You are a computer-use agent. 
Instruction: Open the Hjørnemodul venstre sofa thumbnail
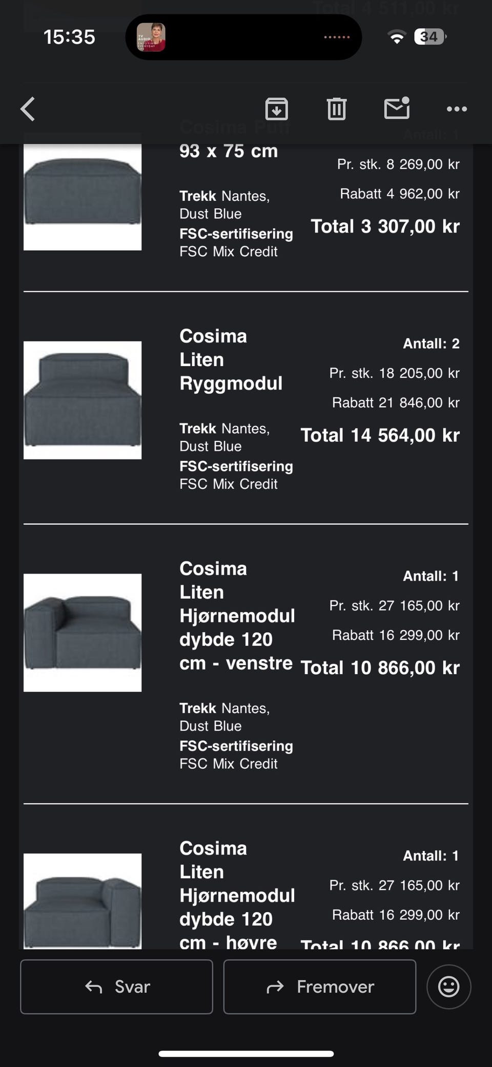pos(83,632)
